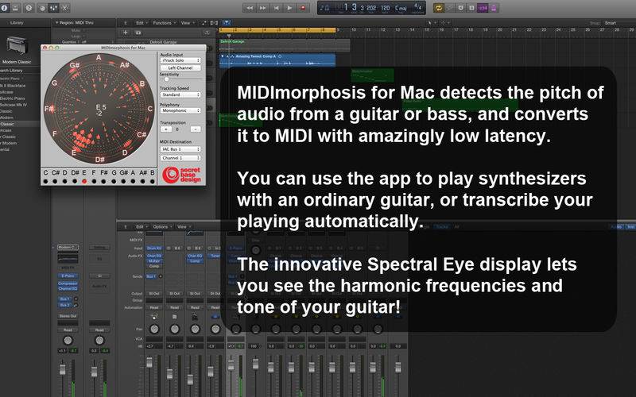
Task: Click the Transposition minus button
Action: 196,129
